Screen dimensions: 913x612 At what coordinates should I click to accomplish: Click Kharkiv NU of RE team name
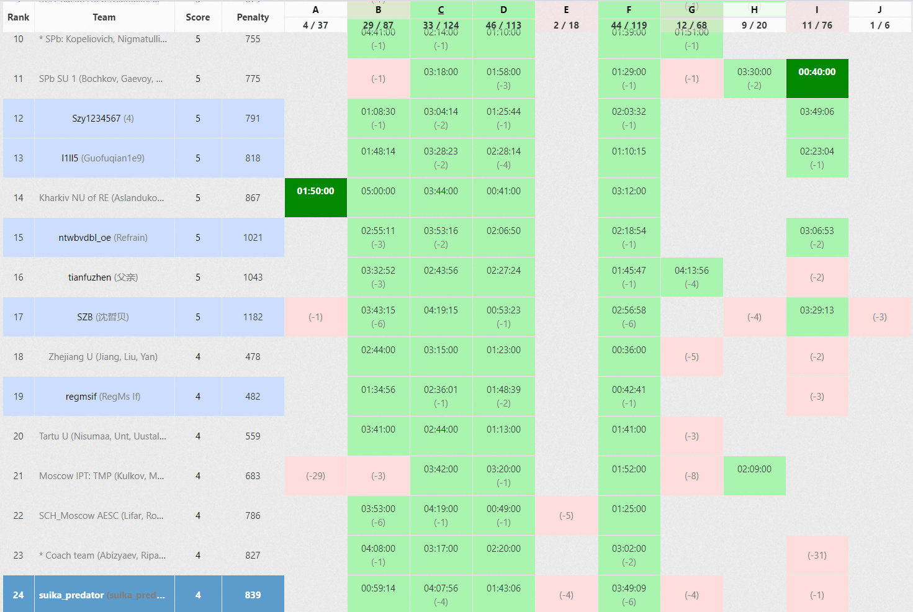(101, 198)
